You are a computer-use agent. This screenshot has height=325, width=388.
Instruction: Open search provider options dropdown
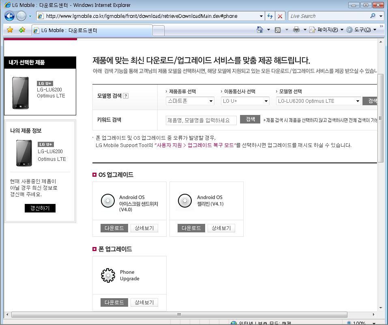point(381,16)
